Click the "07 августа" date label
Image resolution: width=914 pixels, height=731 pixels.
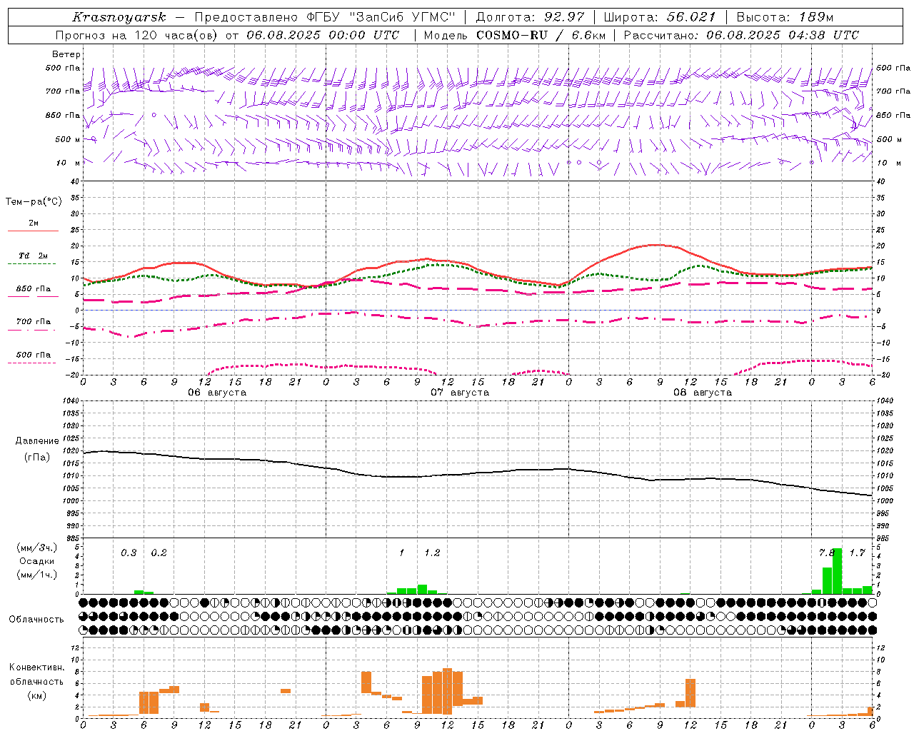click(460, 393)
